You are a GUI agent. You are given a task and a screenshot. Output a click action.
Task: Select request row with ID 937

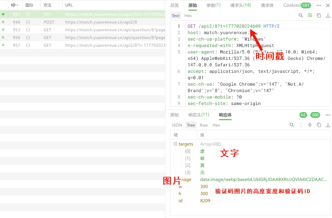tap(83, 14)
